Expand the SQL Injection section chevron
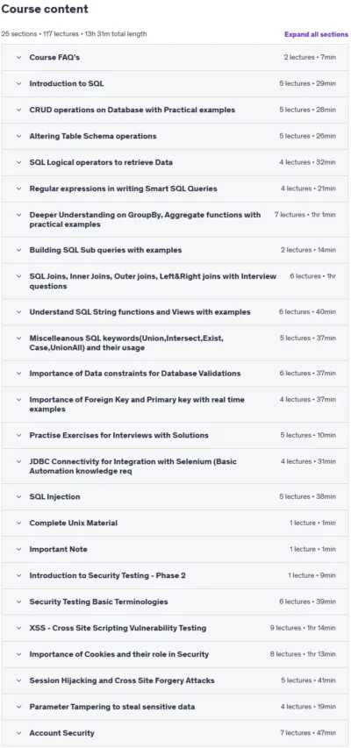351x748 pixels. [18, 496]
